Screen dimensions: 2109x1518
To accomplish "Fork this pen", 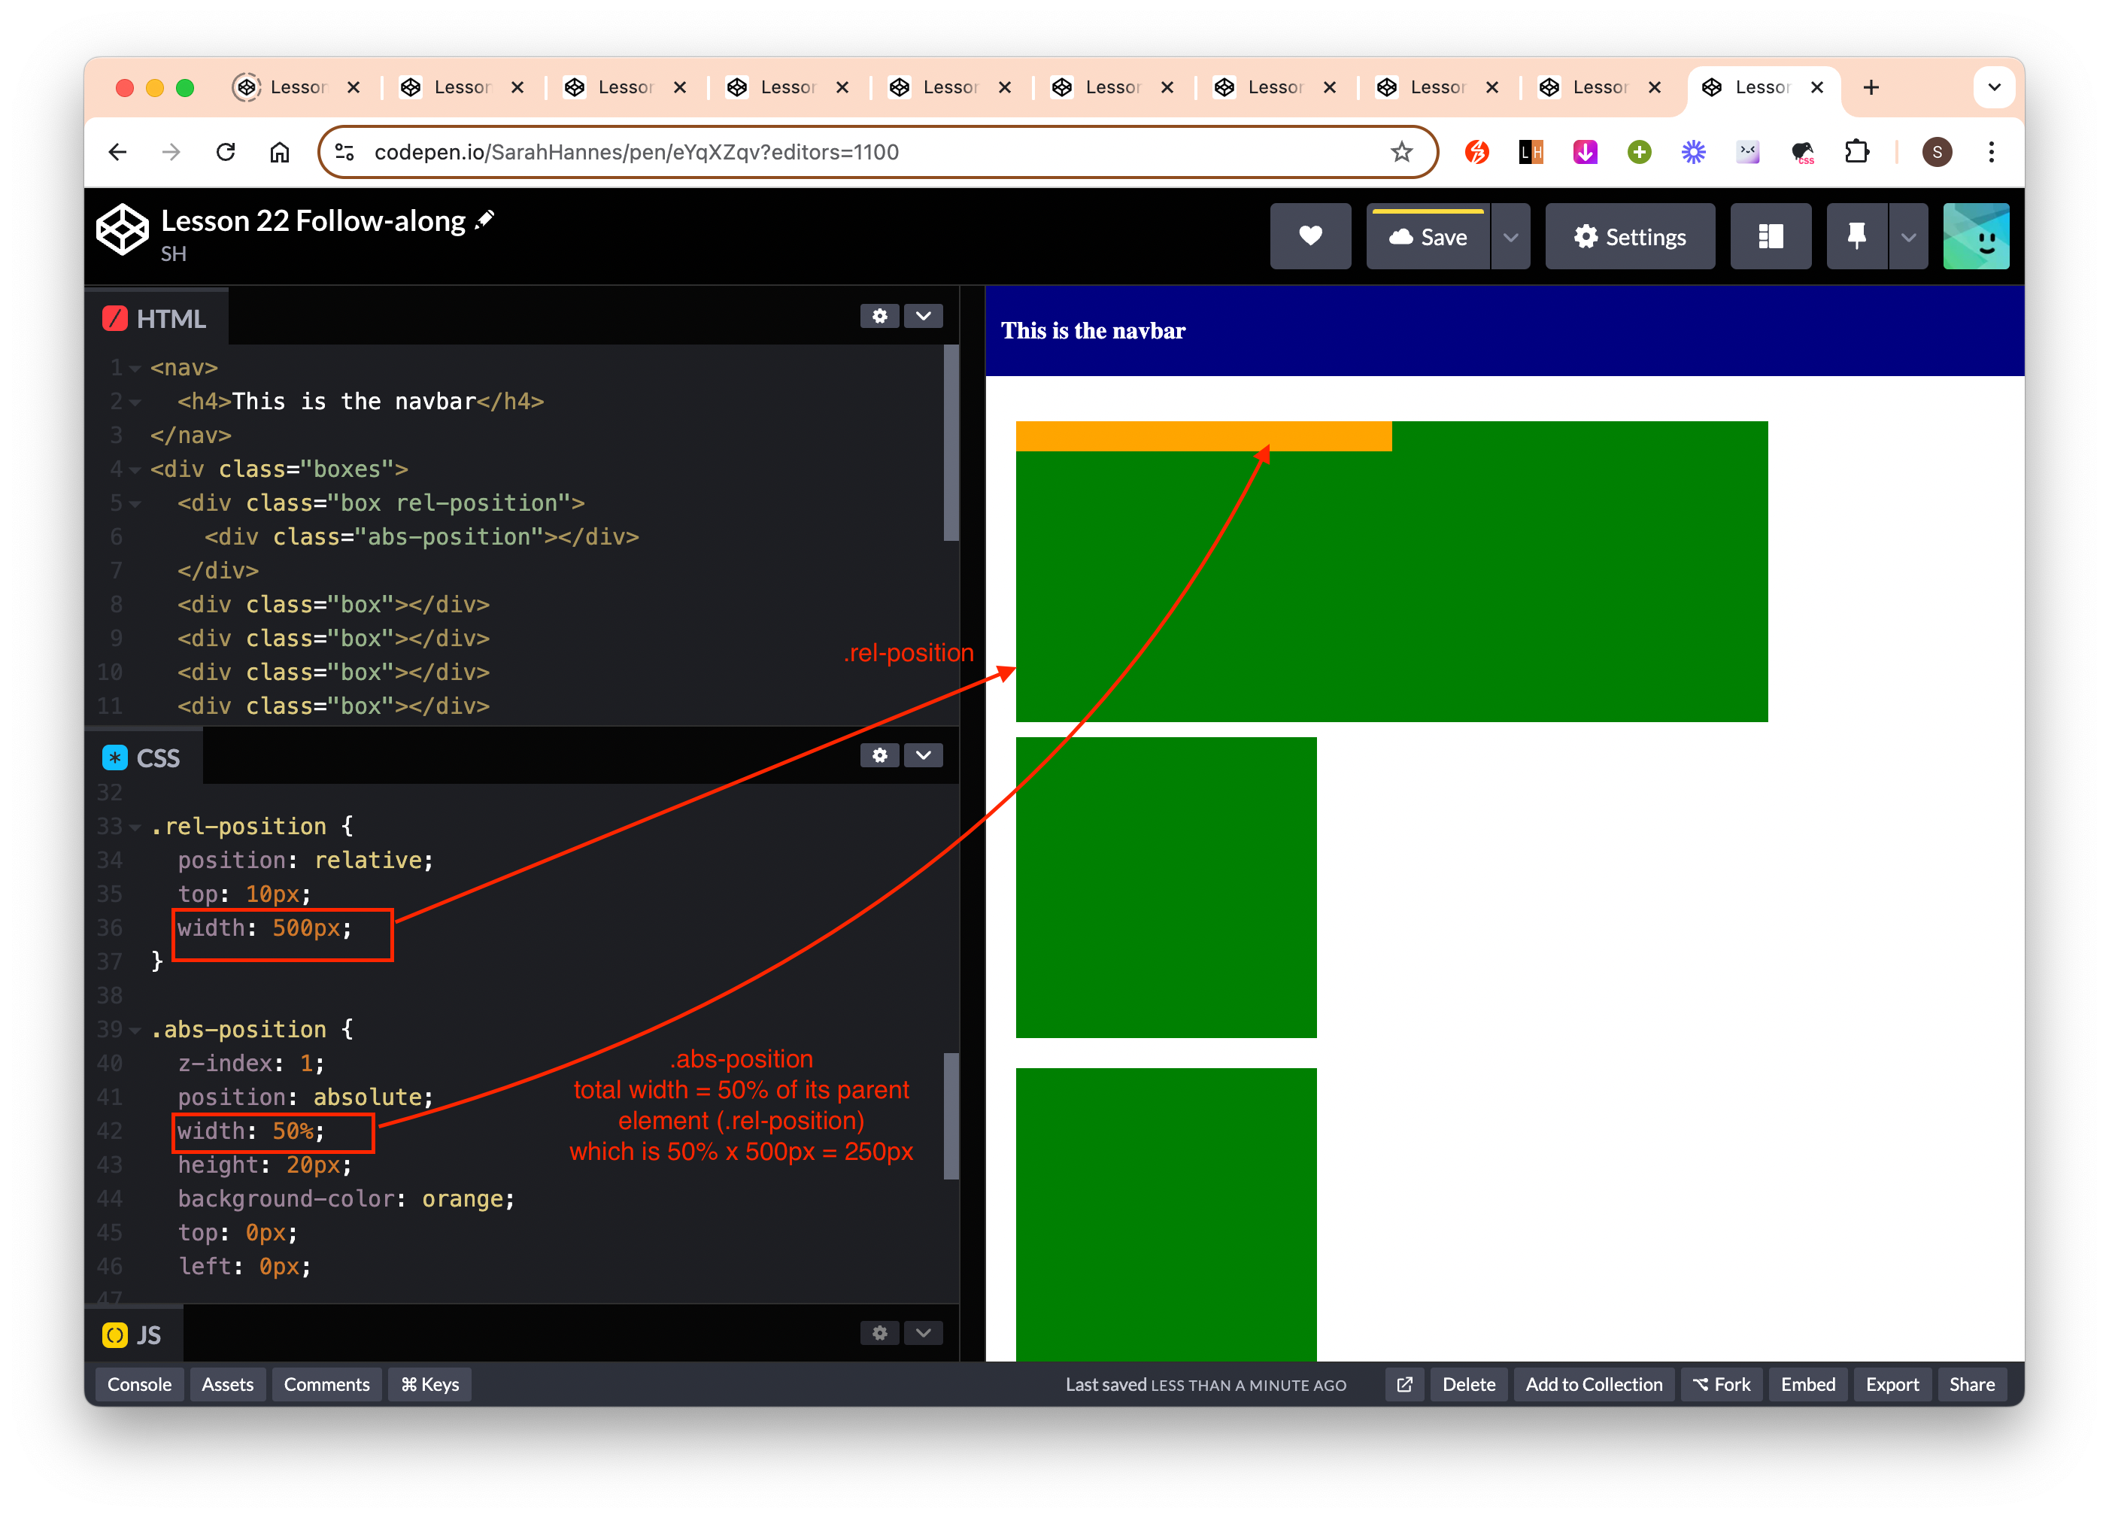I will (x=1721, y=1384).
